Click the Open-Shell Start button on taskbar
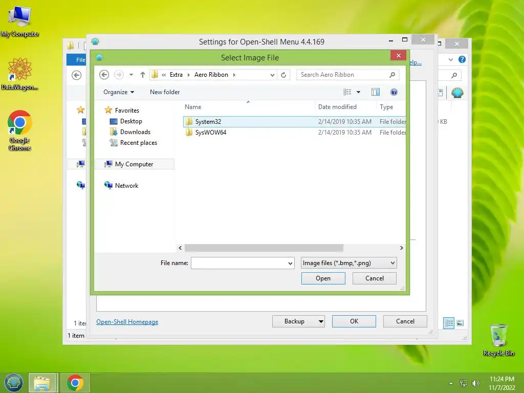Image resolution: width=524 pixels, height=393 pixels. (14, 383)
